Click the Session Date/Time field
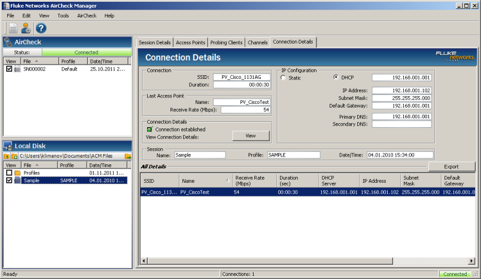Screen dimensions: 481x279 (400, 155)
